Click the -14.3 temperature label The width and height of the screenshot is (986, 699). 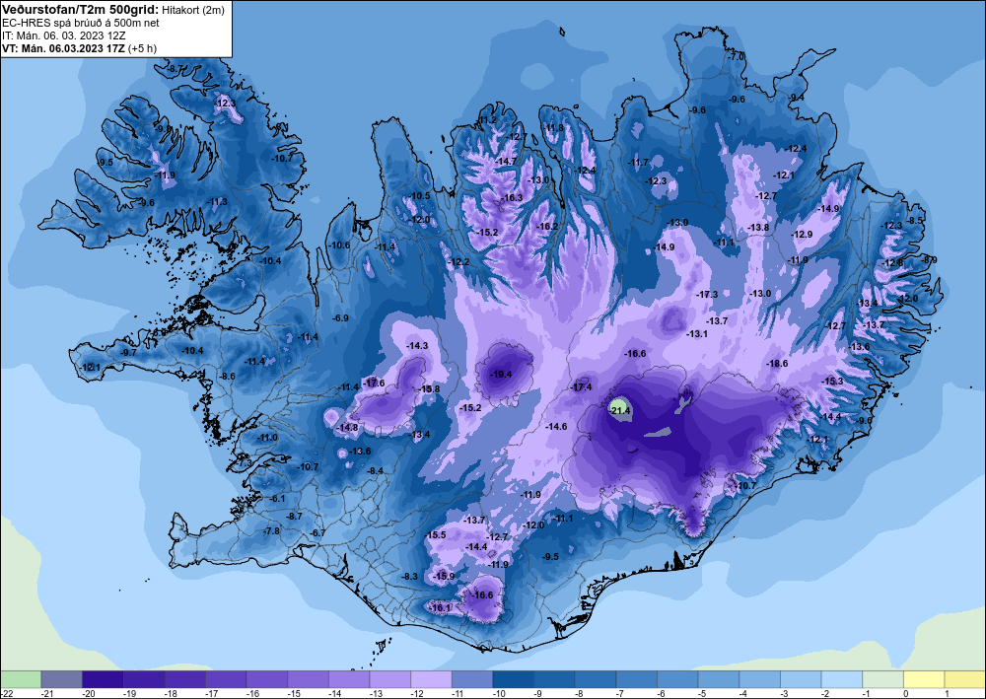(x=417, y=346)
